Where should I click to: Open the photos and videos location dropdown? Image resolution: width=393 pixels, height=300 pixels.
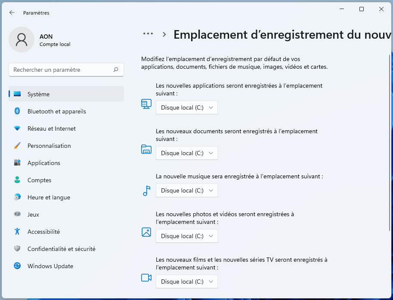[187, 236]
